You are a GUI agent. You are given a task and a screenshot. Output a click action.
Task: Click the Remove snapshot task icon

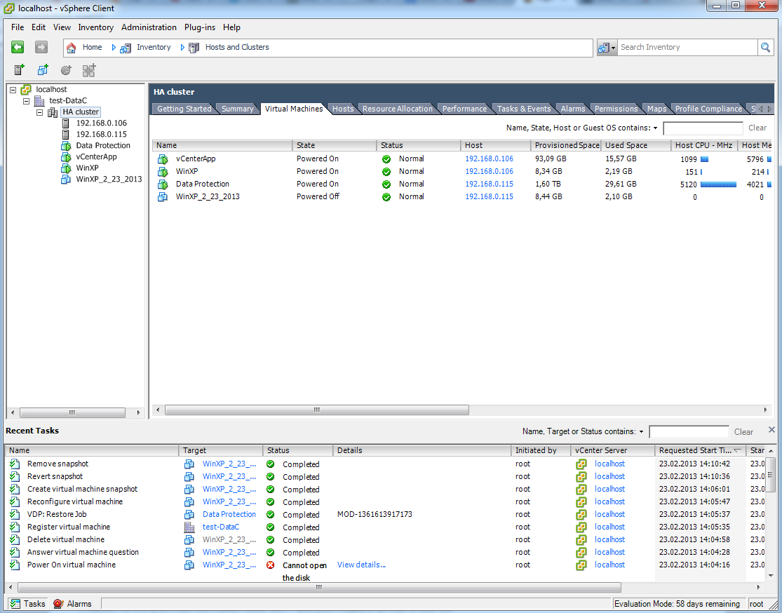(x=15, y=464)
